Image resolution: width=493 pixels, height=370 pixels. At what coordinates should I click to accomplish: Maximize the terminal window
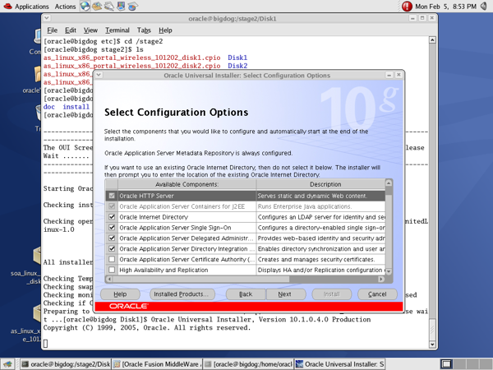[422, 18]
